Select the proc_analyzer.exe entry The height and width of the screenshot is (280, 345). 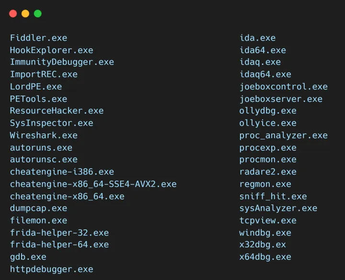point(283,135)
